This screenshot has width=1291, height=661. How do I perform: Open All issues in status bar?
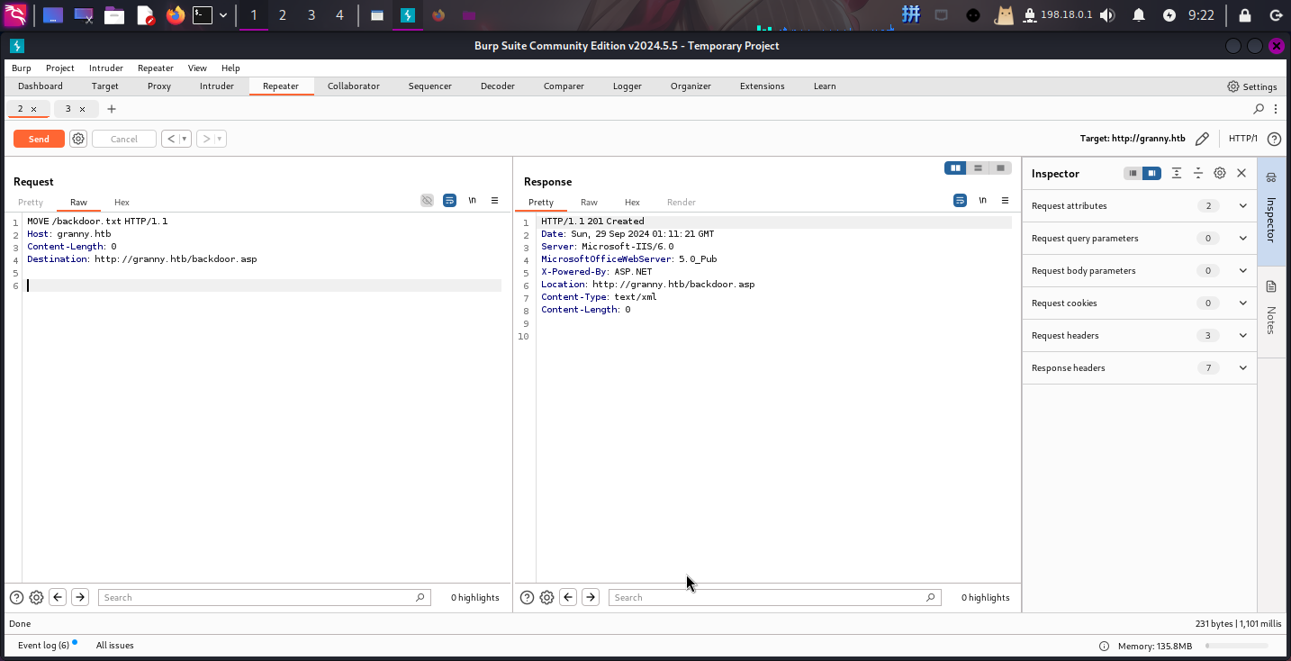coord(115,646)
